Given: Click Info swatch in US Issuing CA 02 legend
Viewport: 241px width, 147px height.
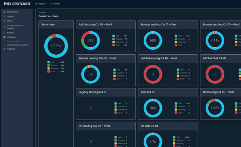Looking at the screenshot, I should (x=116, y=137).
